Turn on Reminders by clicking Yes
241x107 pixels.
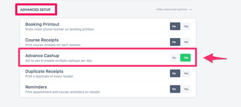click(x=186, y=89)
